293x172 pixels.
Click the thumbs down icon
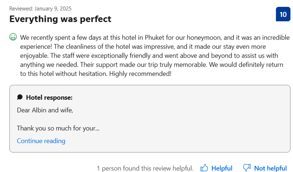click(x=247, y=167)
